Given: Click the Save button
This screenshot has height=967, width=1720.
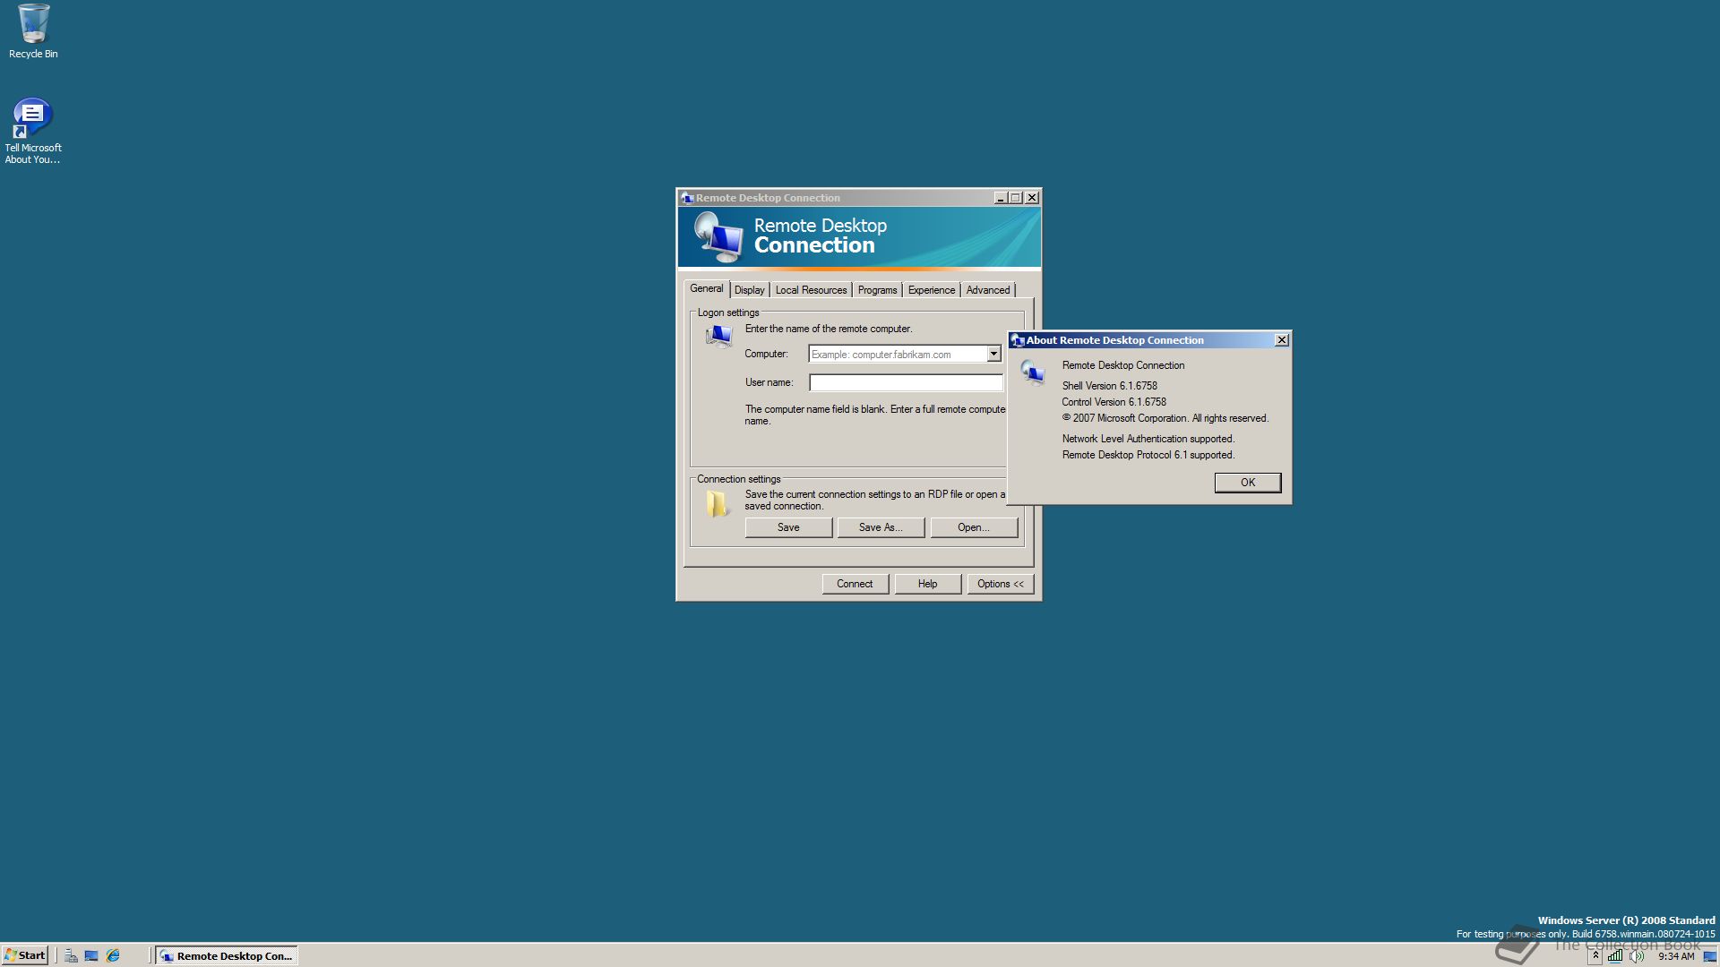Looking at the screenshot, I should [x=788, y=527].
